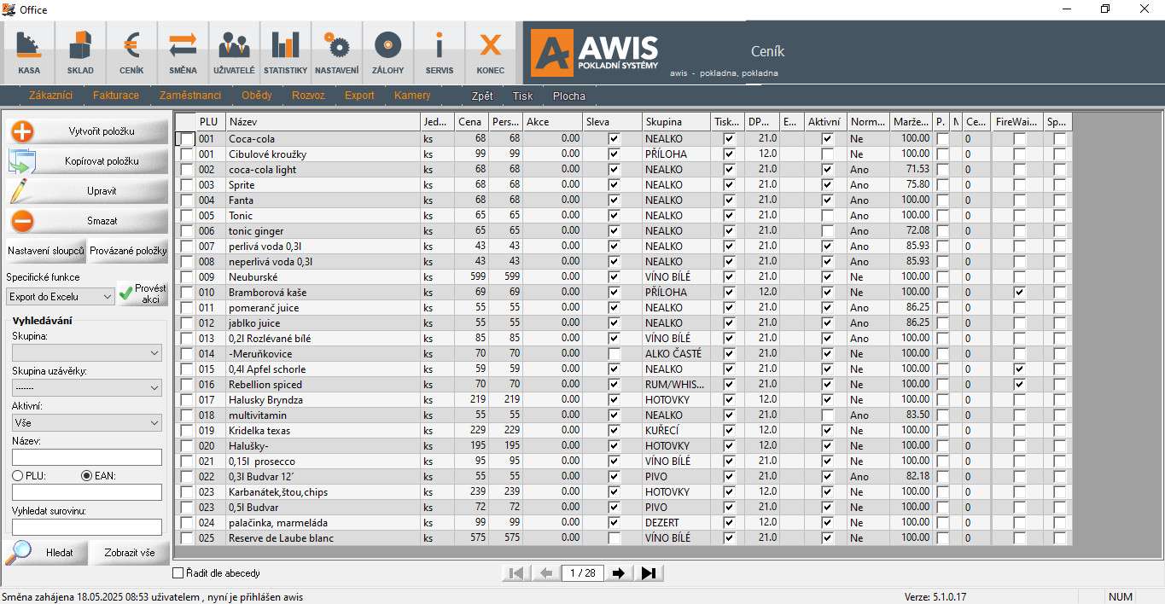Open the STATISTIKY statistics module
Viewport: 1165px width, 604px height.
point(285,53)
